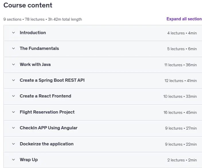Click chevron next to Dockeirze the application
Viewport: 202px width, 168px height.
pos(13,144)
